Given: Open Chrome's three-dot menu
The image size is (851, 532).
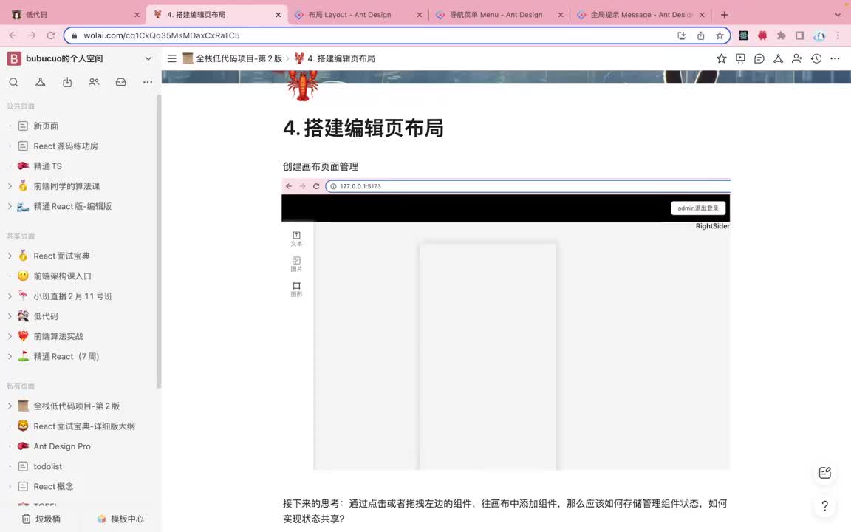Looking at the screenshot, I should (838, 35).
